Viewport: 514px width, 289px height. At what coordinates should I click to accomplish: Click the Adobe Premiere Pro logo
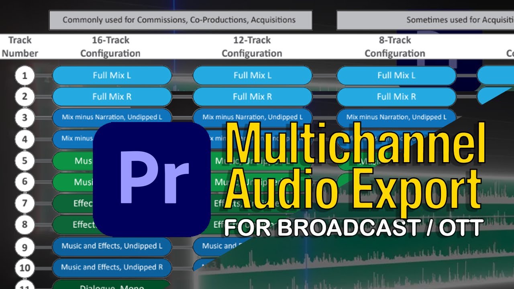(152, 179)
